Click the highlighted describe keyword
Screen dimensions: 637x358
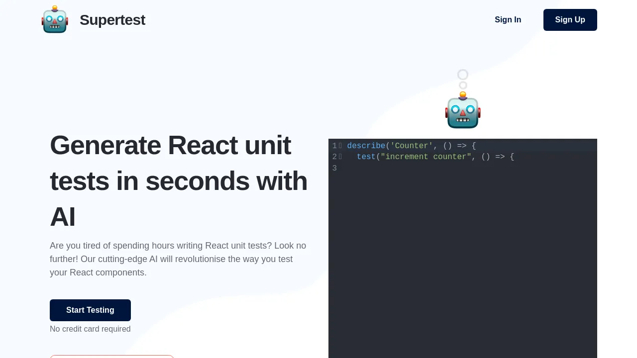point(366,146)
